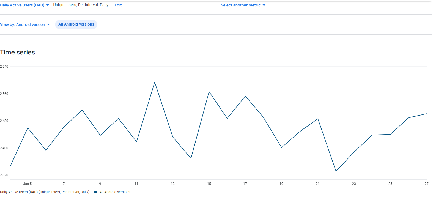
Task: Click the chart dip on Jan 14
Action: 191,158
